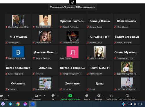Click the Вадим Сторожук participant tile

(x=127, y=37)
